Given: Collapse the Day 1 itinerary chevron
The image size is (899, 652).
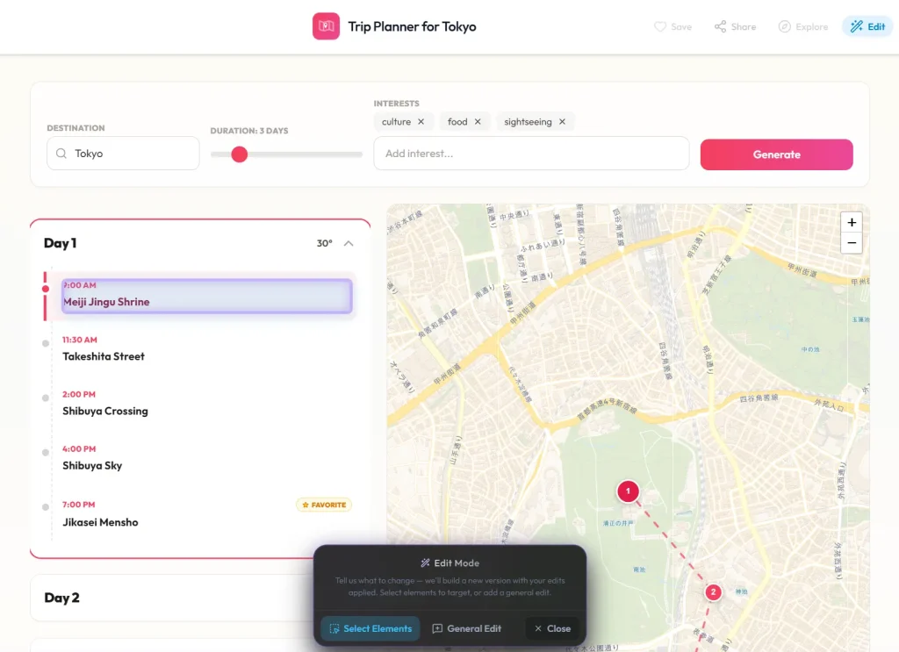Looking at the screenshot, I should 349,243.
